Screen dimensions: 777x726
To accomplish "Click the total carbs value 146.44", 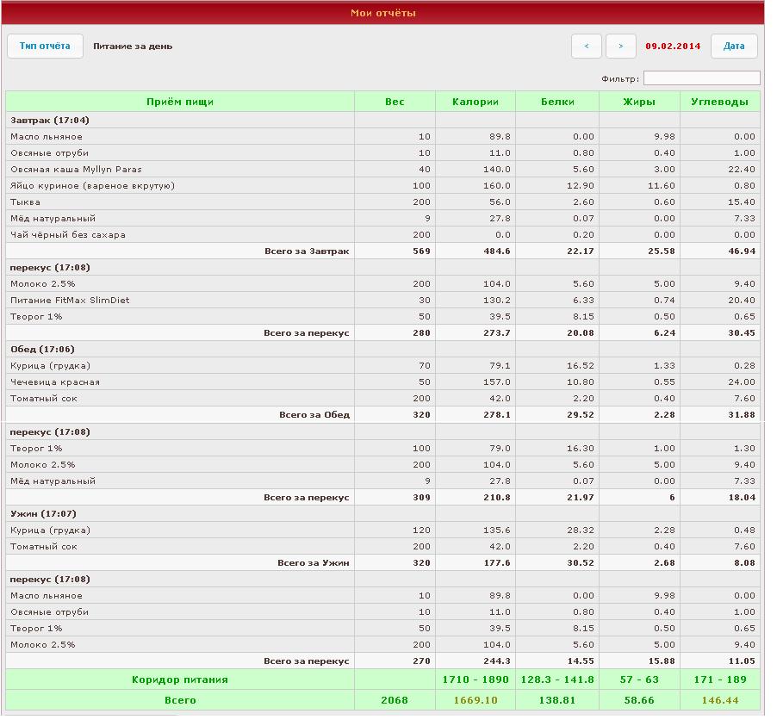I will (x=719, y=701).
